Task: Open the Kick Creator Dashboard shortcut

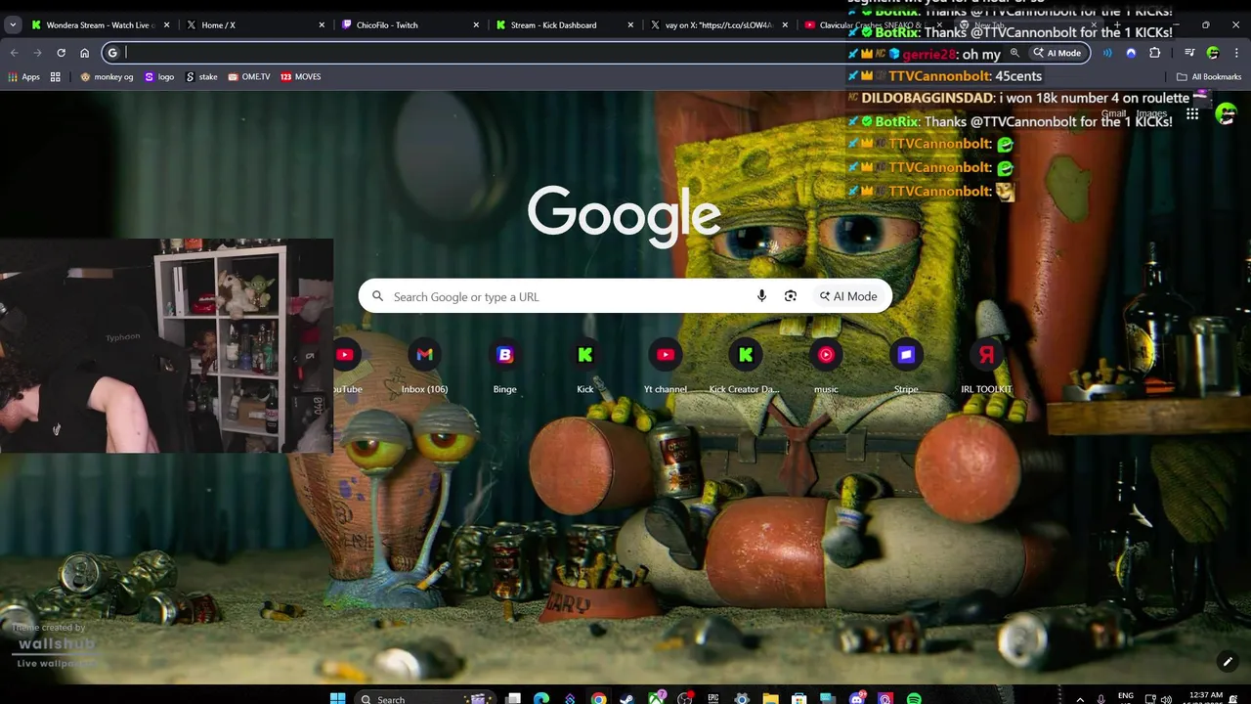Action: [x=745, y=367]
